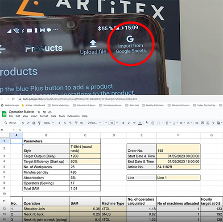223x222 pixels.
Task: Open the text color picker
Action: 140,123
